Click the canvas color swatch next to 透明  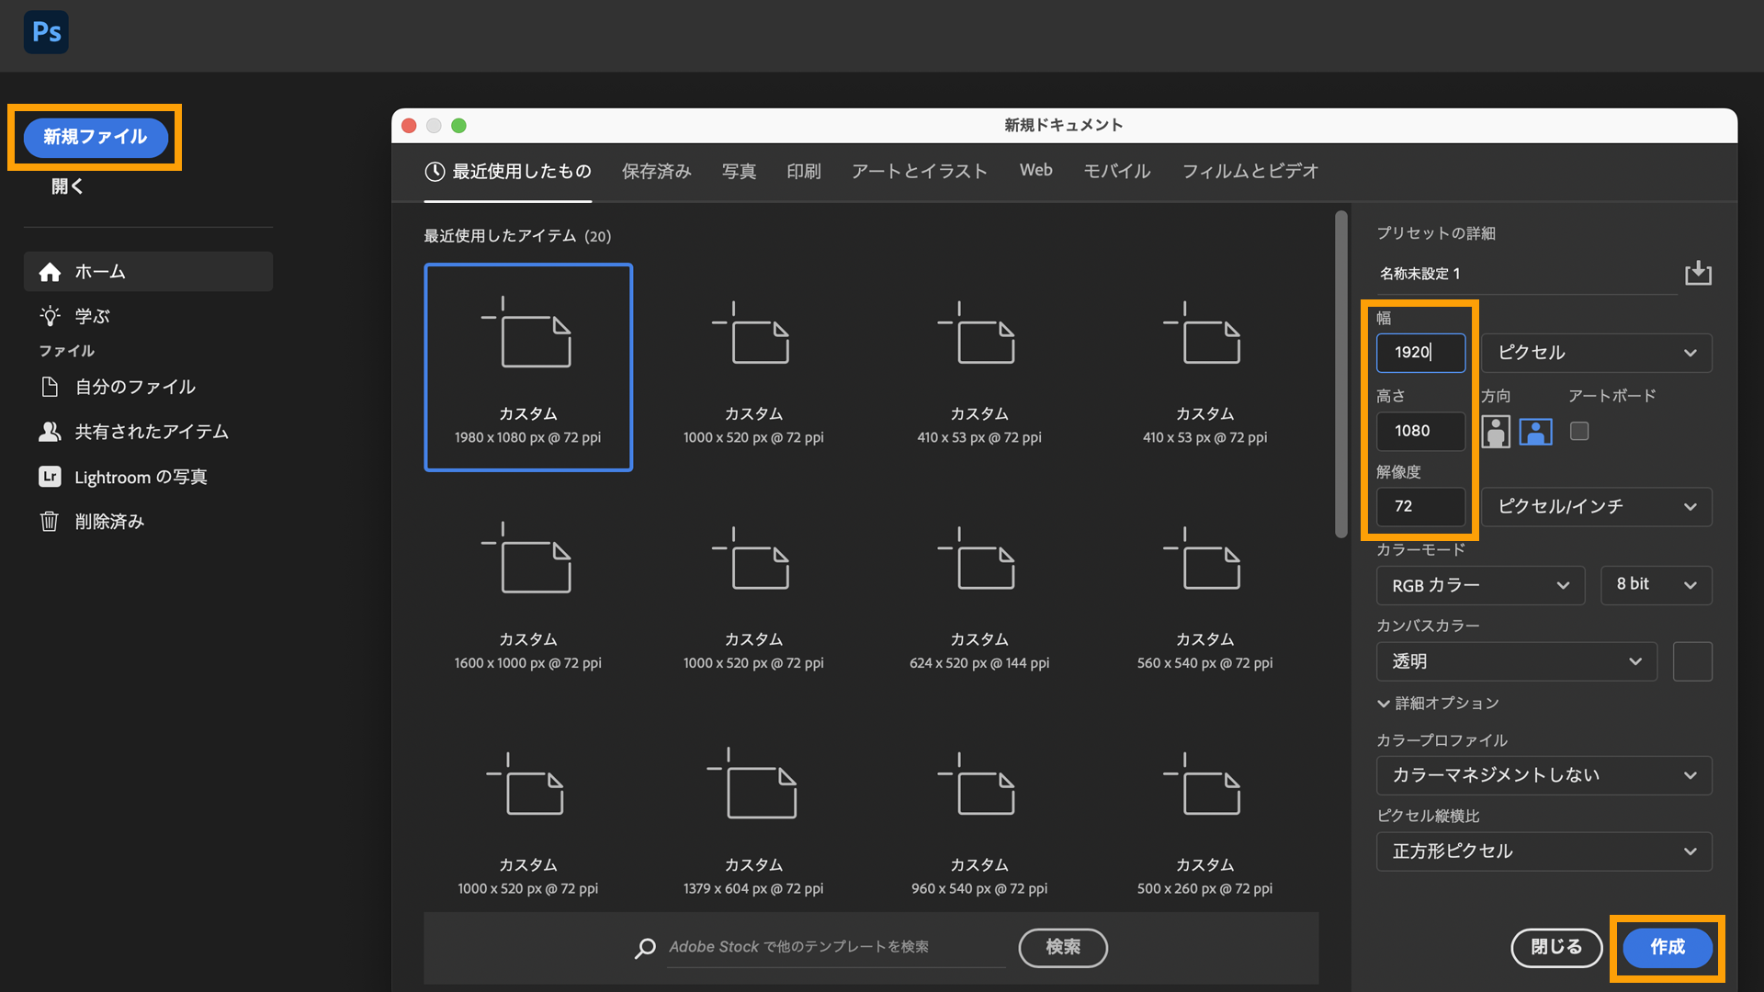click(x=1692, y=661)
